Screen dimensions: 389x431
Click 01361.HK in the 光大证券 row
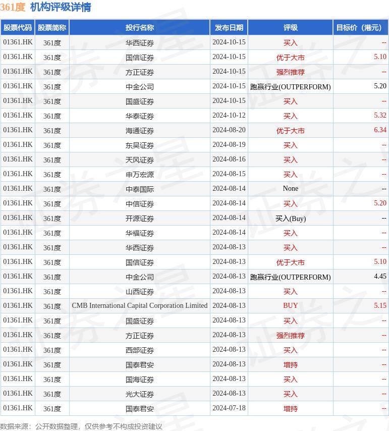tap(18, 393)
